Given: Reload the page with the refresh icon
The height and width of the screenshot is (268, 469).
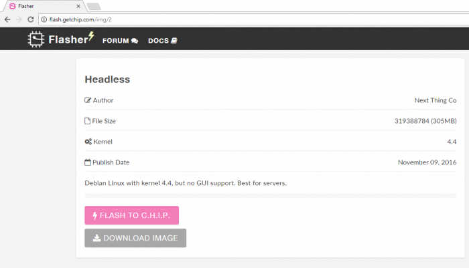Looking at the screenshot, I should coord(31,19).
